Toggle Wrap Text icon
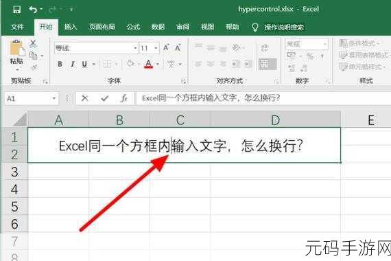This screenshot has height=261, width=391. [265, 47]
